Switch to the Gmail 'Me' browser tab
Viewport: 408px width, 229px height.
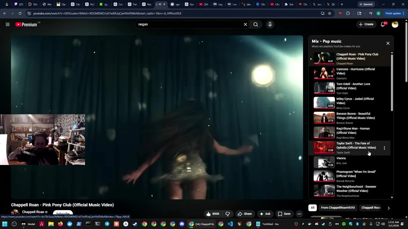pyautogui.click(x=47, y=4)
